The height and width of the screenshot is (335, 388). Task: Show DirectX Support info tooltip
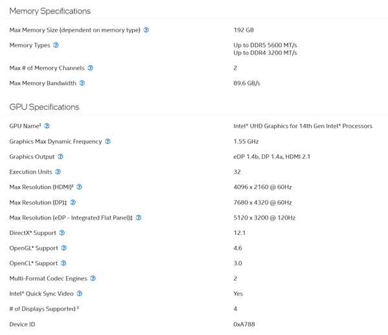click(x=62, y=233)
